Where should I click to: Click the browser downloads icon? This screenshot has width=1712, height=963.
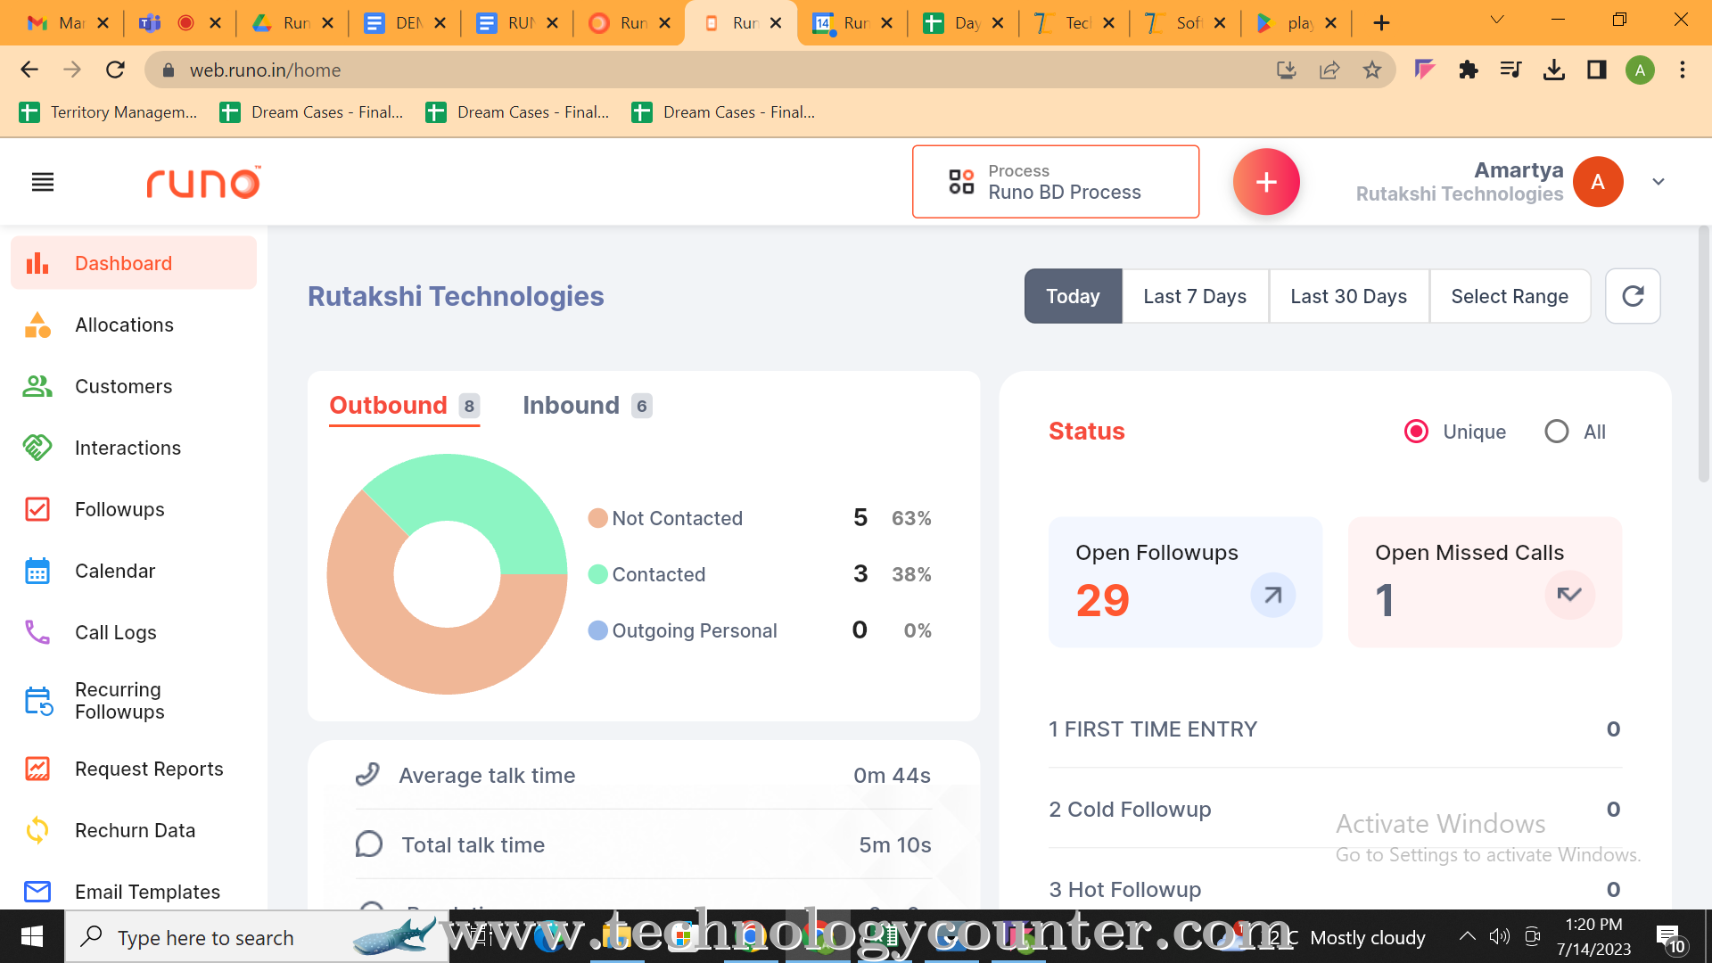[x=1554, y=70]
